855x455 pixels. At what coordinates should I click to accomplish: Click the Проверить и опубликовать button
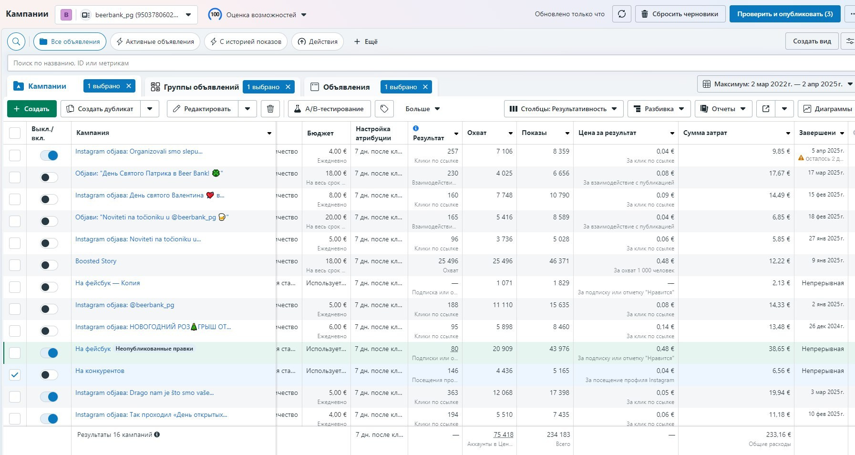[x=784, y=14]
